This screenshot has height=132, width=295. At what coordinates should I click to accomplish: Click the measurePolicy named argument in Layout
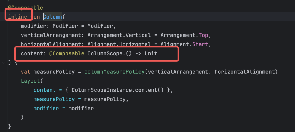[54, 99]
